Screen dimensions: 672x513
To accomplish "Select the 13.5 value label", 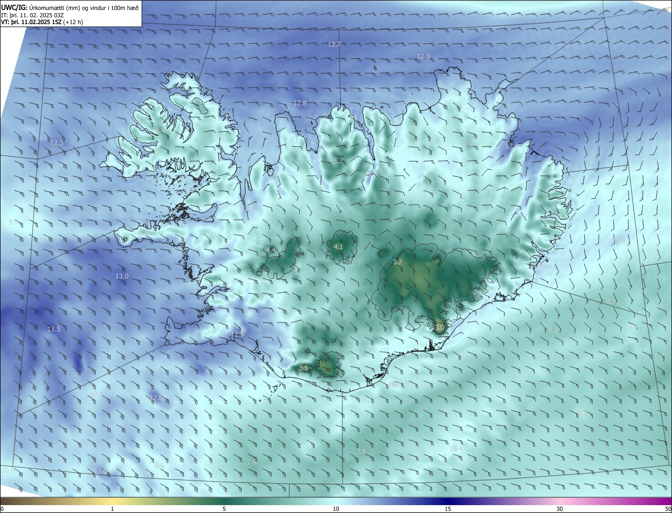I will (54, 329).
